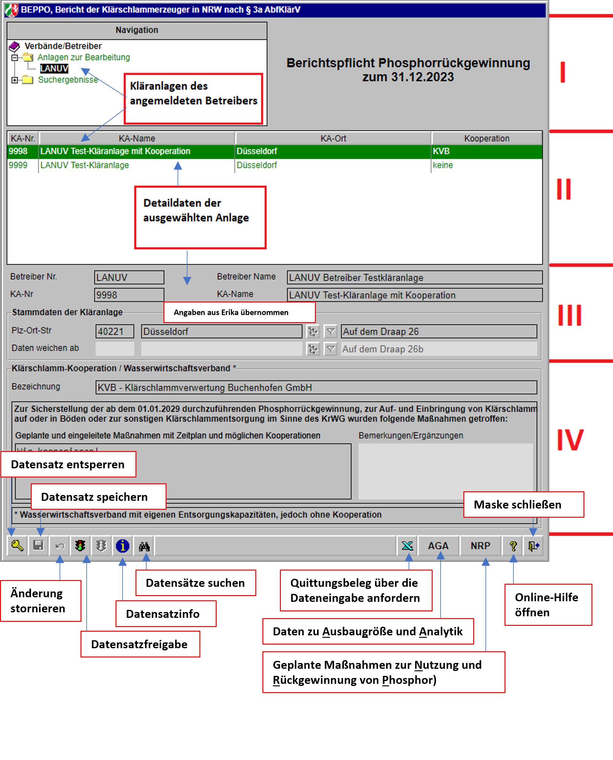
Task: Click the key icon to unlock the record
Action: 17,546
